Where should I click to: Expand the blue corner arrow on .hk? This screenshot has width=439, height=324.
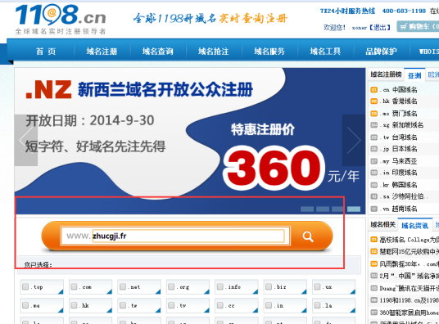pyautogui.click(x=110, y=310)
